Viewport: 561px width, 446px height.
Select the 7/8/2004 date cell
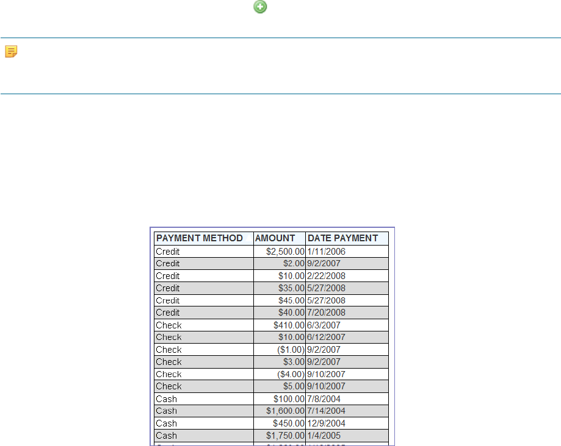pos(347,399)
